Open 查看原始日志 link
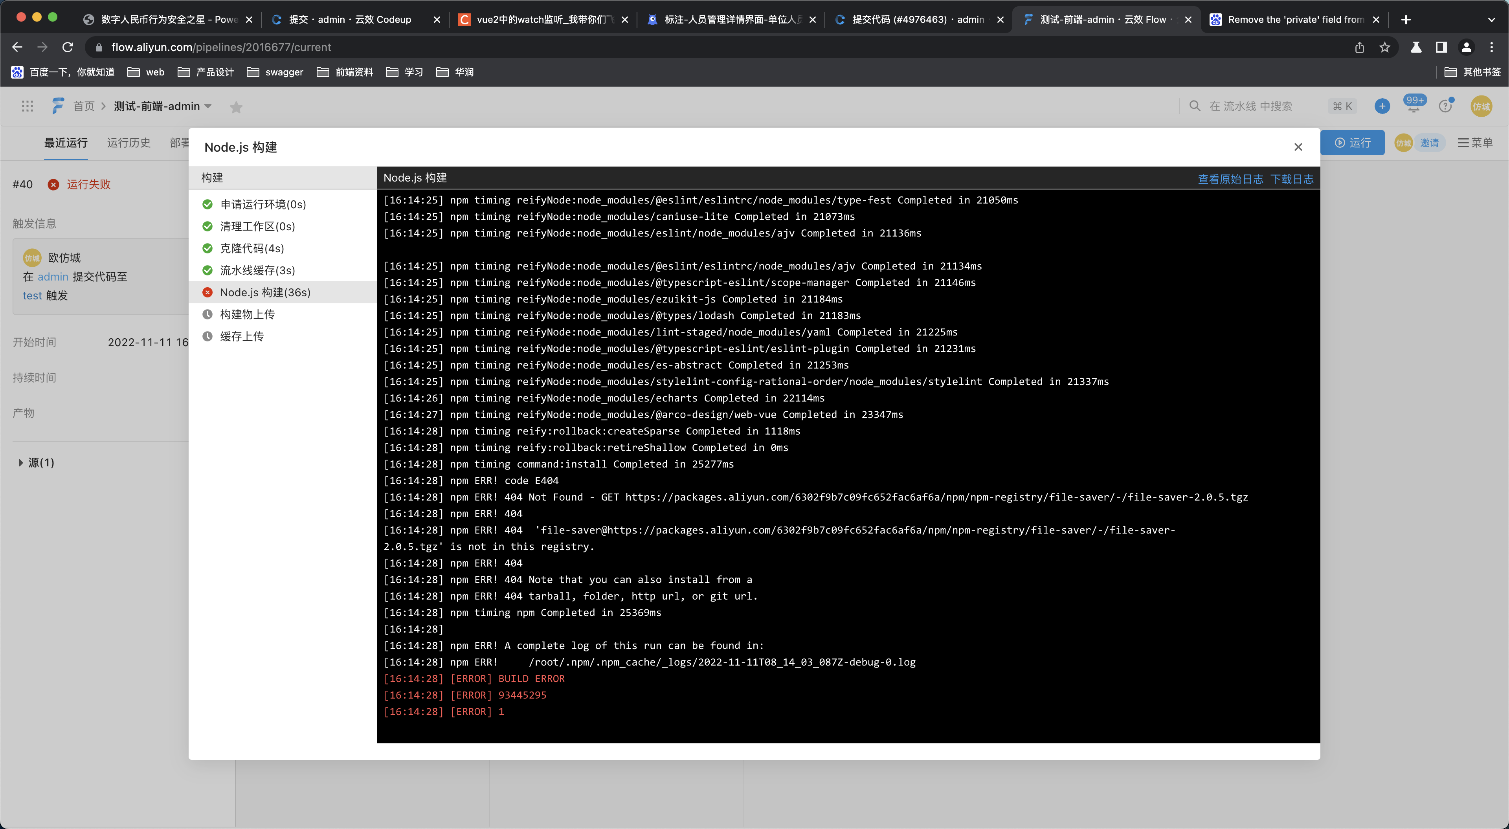The width and height of the screenshot is (1509, 829). (x=1230, y=179)
